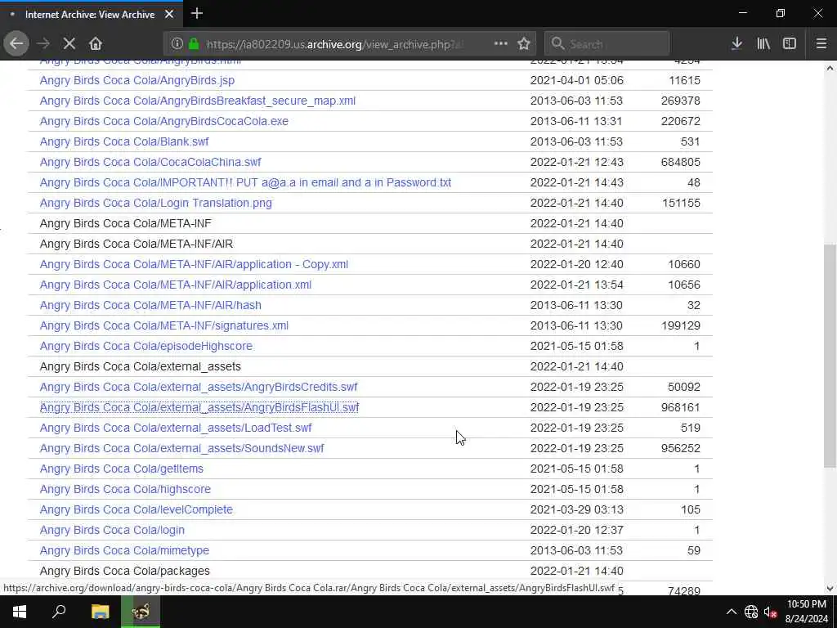Image resolution: width=837 pixels, height=628 pixels.
Task: Open META-INF/AIR/application.xml link
Action: coord(176,285)
